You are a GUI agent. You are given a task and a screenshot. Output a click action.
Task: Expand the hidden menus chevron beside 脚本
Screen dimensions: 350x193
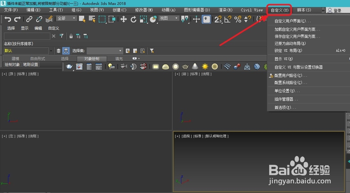323,10
